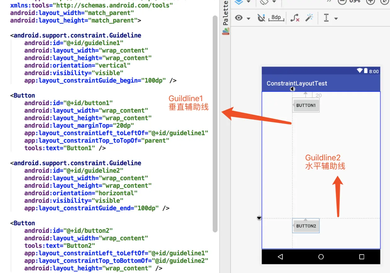Image resolution: width=390 pixels, height=273 pixels.
Task: Zoom in the design preview
Action: pyautogui.click(x=371, y=2)
